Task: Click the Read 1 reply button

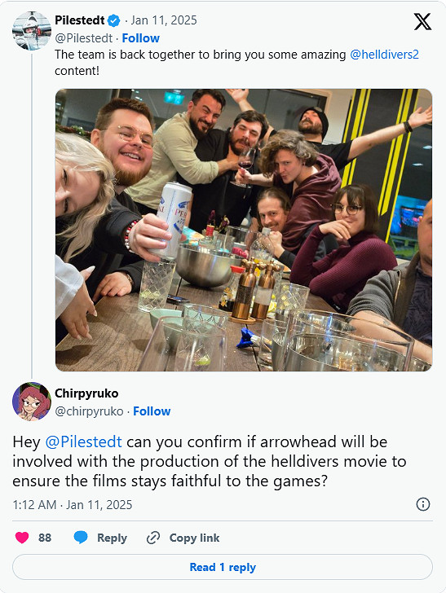Action: [x=223, y=567]
